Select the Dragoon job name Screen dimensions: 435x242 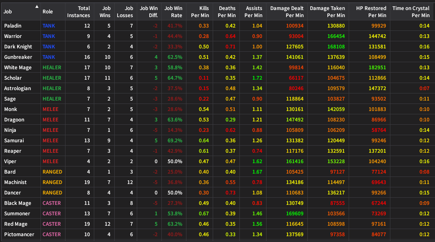coord(14,120)
